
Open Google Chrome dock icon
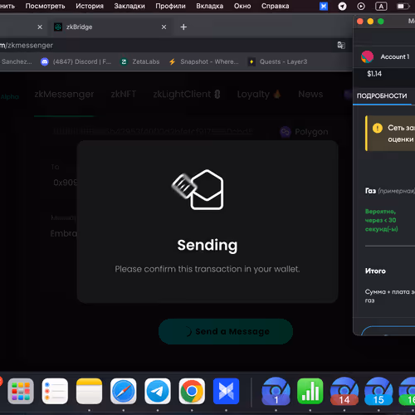click(192, 391)
